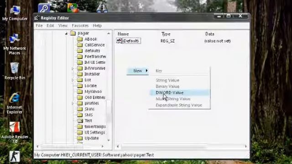Click the IM UI Settings folder icon
292x164 pixels.
[80, 62]
